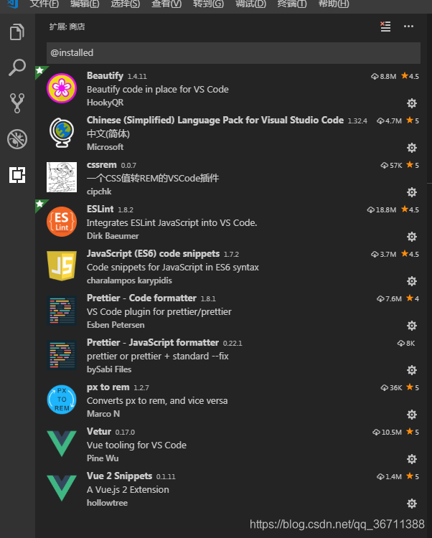Open the Vue 2 Snippets extension title
Viewport: 432px width, 538px height.
coord(119,476)
